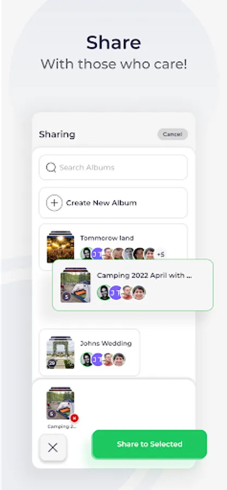This screenshot has height=490, width=227.
Task: Click the green Share to Selected button
Action: pyautogui.click(x=150, y=444)
